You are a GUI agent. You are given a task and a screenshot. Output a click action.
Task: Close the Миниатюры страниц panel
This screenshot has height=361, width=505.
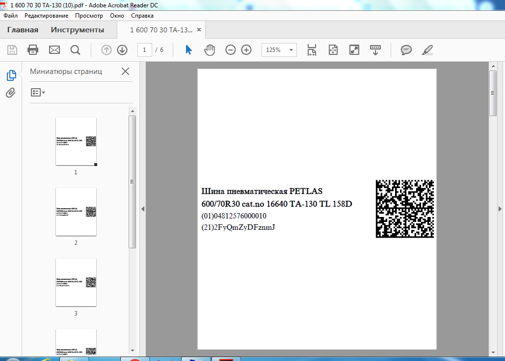point(125,72)
